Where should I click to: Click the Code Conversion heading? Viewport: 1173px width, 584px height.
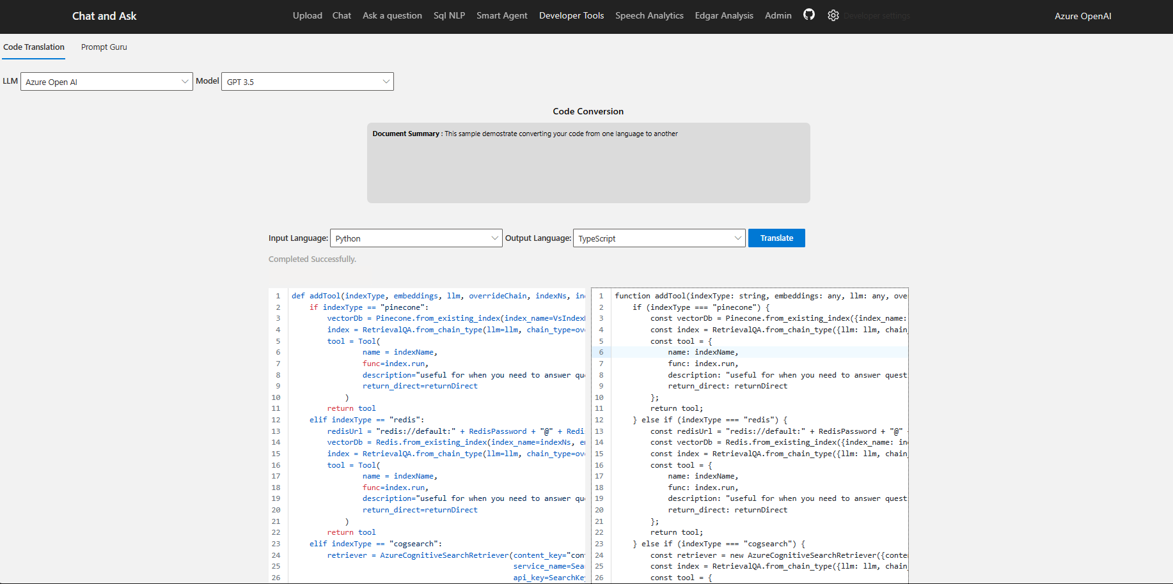click(588, 111)
